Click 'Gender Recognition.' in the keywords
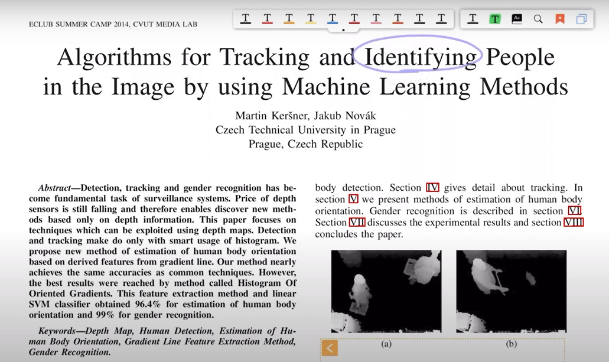This screenshot has height=362, width=609. (70, 353)
